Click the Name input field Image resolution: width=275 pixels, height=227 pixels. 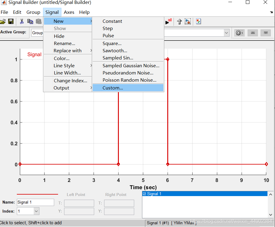(36, 202)
